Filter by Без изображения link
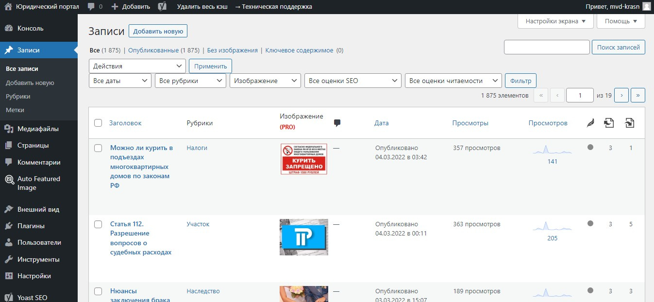 [x=232, y=50]
